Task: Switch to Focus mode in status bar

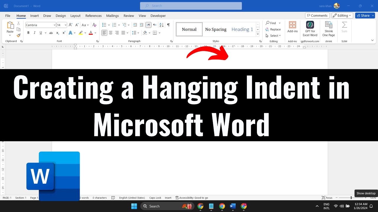Action: pyautogui.click(x=327, y=198)
